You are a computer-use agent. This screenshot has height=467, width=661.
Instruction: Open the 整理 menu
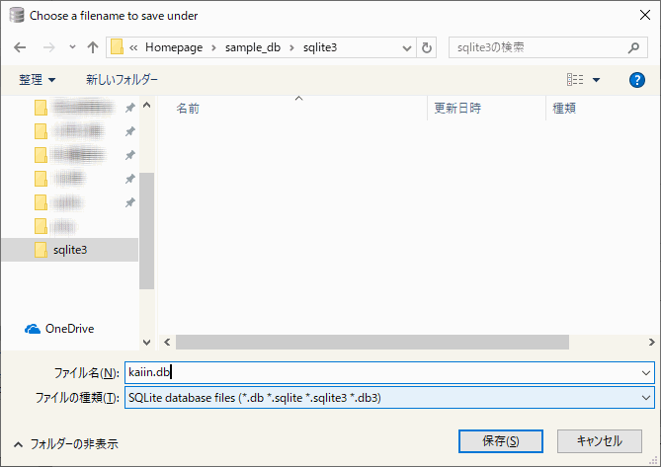point(38,79)
